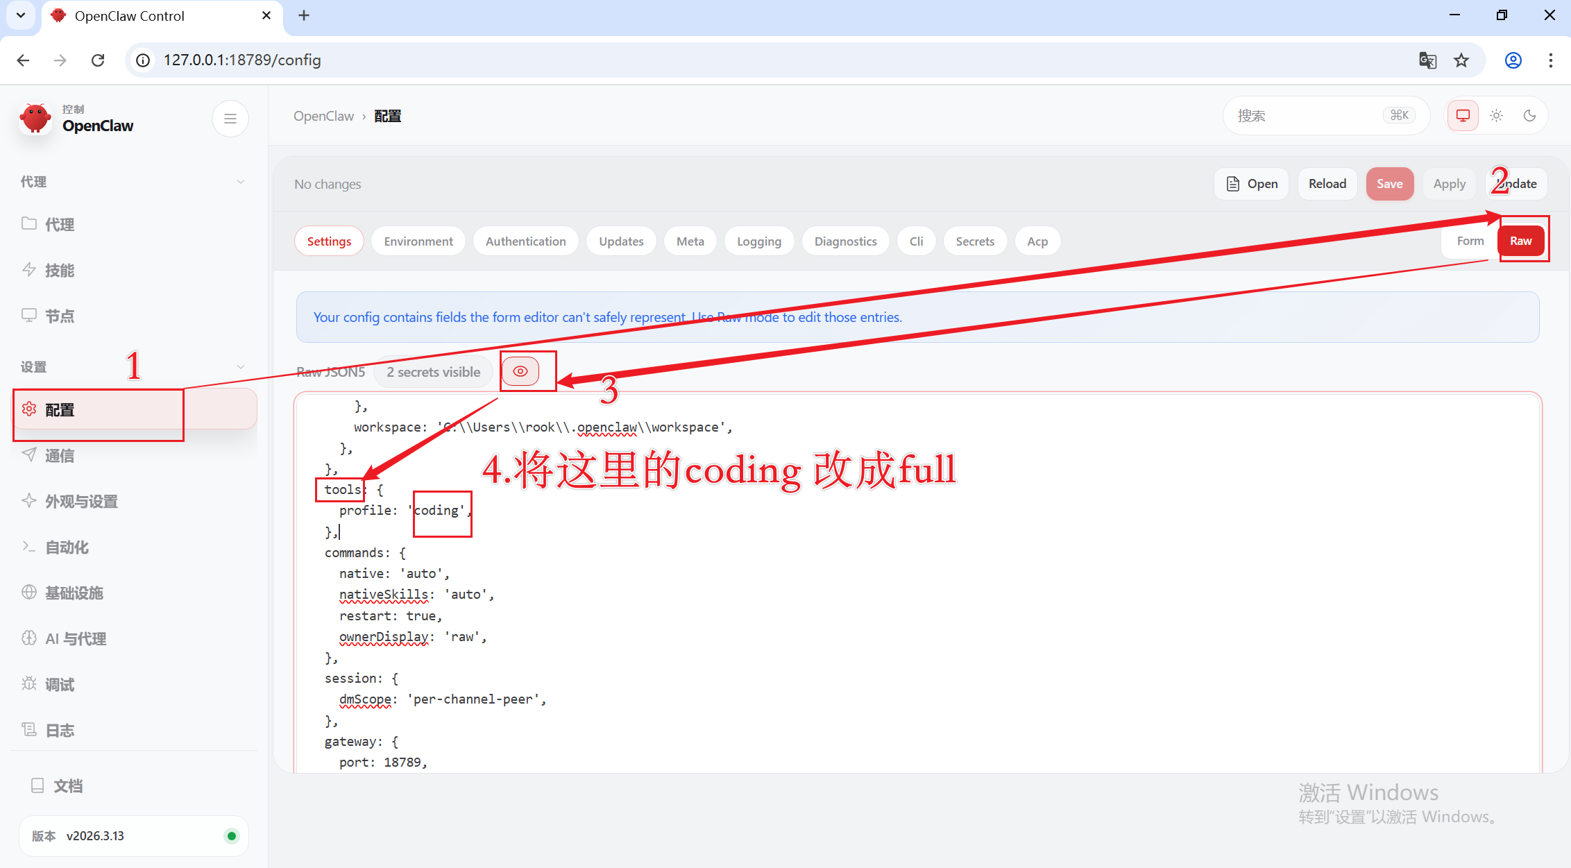1571x868 pixels.
Task: Open the Chrome profile avatar
Action: pyautogui.click(x=1513, y=60)
